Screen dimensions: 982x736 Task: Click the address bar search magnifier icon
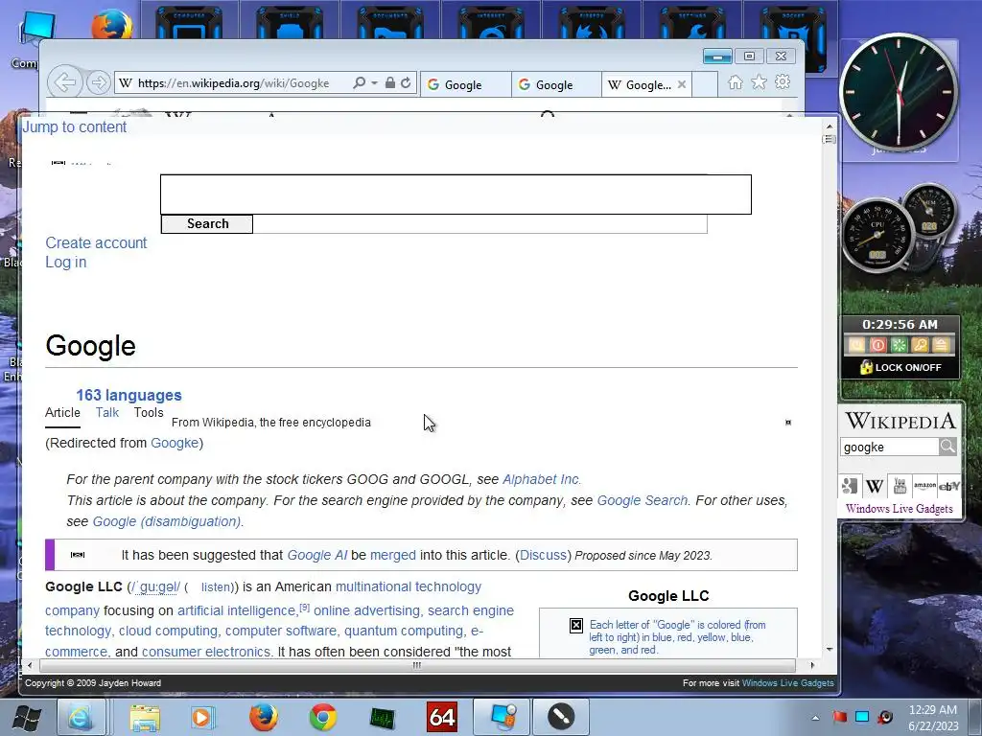pos(360,82)
